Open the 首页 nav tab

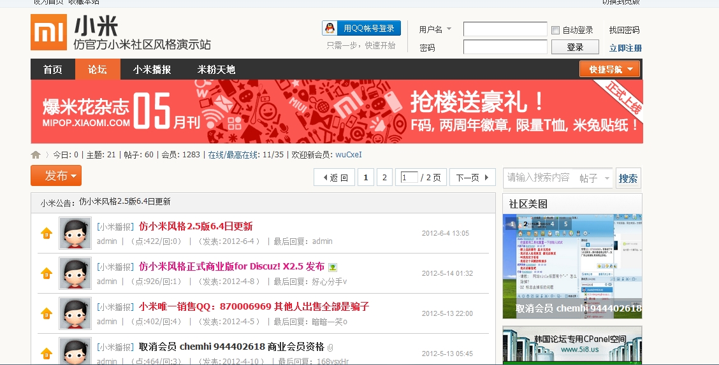coord(53,69)
